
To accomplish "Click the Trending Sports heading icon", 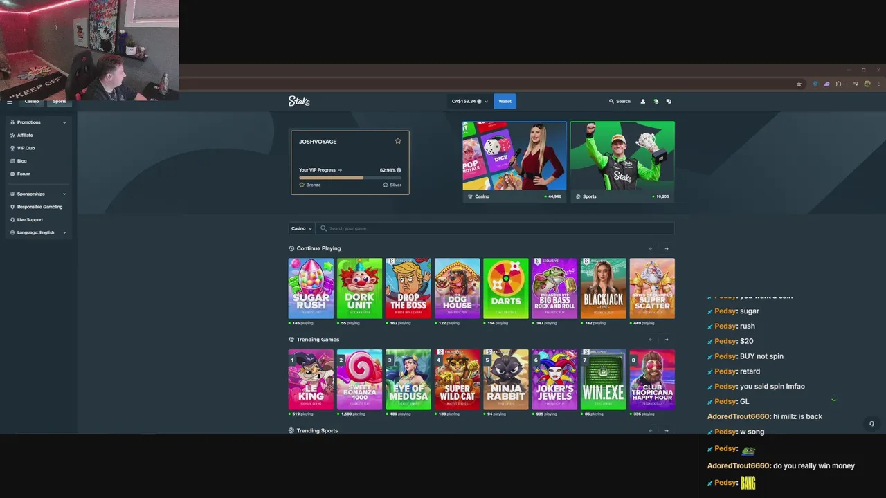I will coord(291,430).
